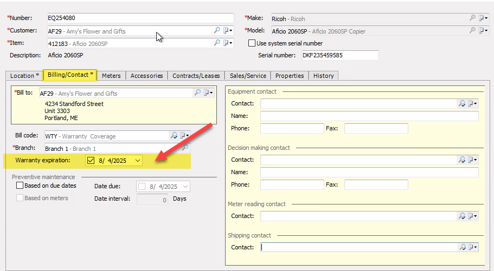Switch to the Location tab

pos(24,76)
